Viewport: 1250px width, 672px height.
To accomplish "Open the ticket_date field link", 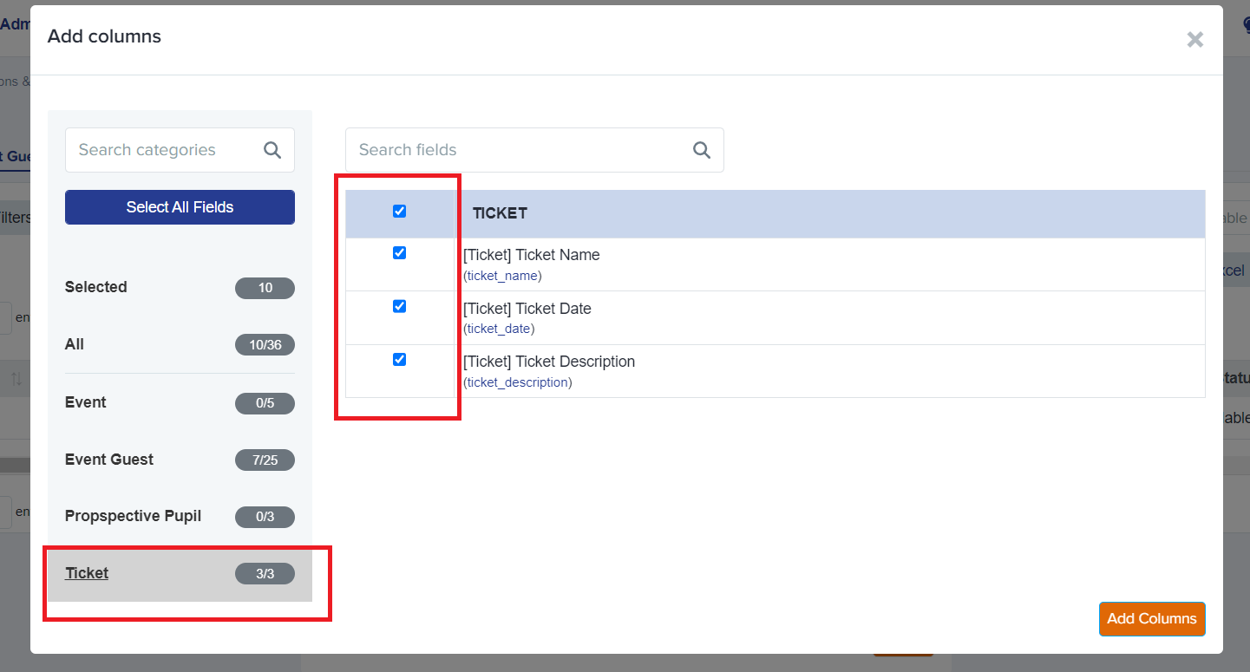I will (x=499, y=328).
